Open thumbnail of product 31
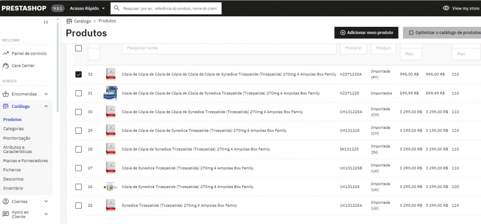Viewport: 481px width, 224px height. [111, 93]
